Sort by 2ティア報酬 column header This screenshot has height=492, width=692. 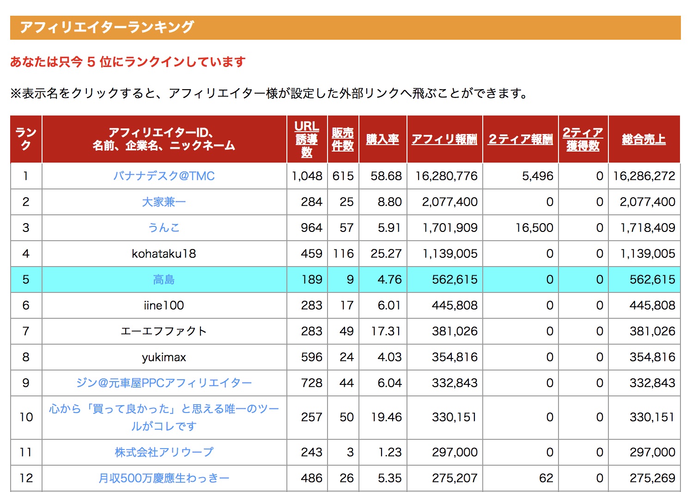pos(521,139)
